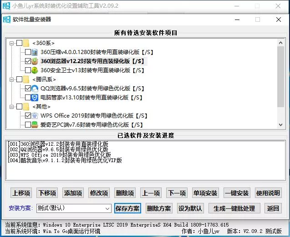Click the 360安全卫士 app icon

point(35,70)
